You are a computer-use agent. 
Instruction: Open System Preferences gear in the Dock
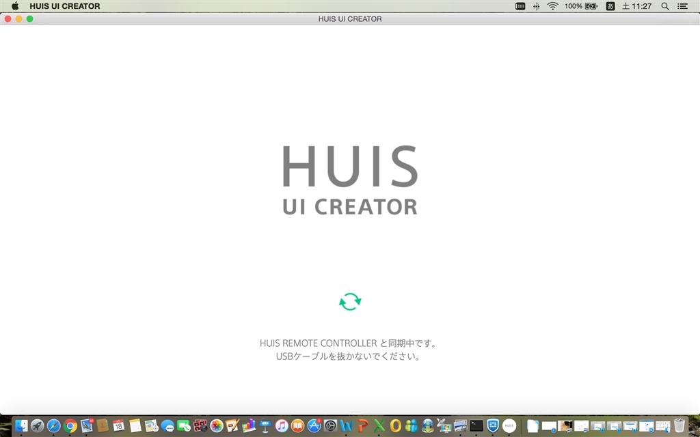click(330, 426)
